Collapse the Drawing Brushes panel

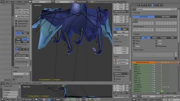click(16, 62)
